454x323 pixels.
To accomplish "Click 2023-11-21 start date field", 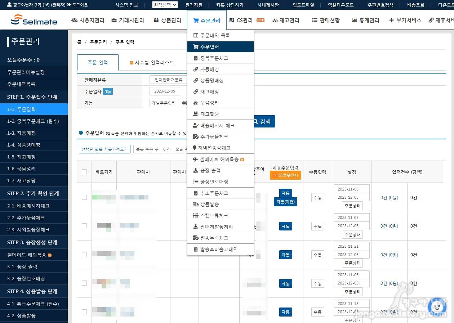I will tap(351, 246).
